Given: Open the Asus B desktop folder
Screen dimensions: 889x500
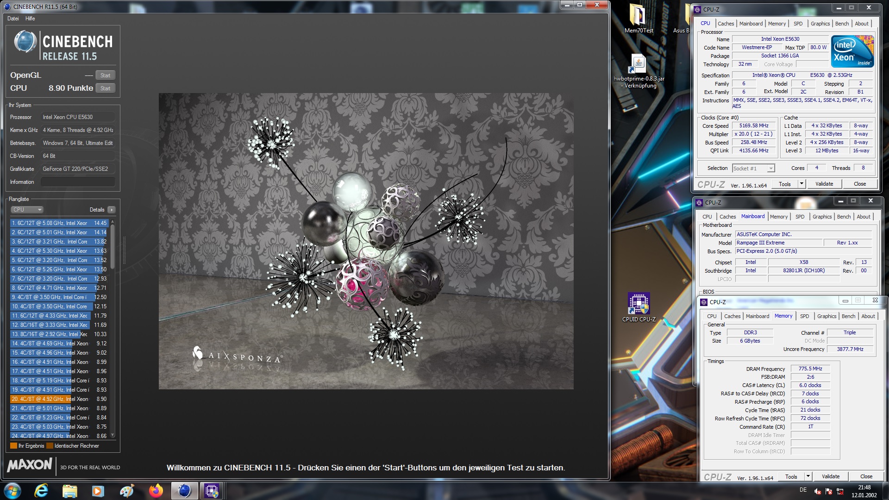Looking at the screenshot, I should pos(682,19).
